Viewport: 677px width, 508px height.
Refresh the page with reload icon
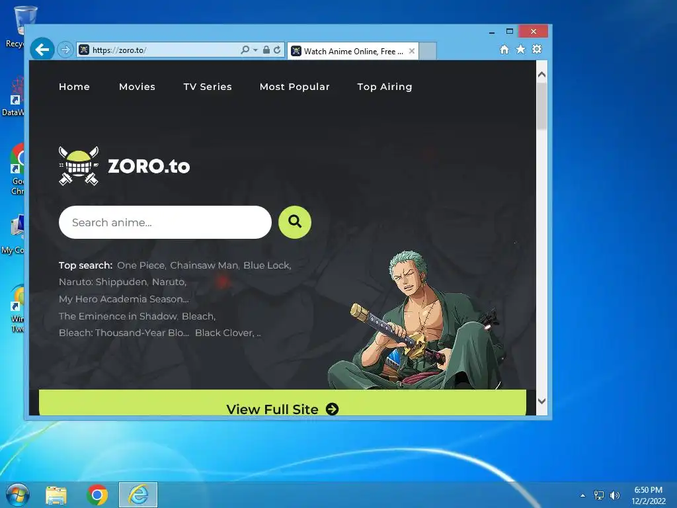(x=277, y=50)
